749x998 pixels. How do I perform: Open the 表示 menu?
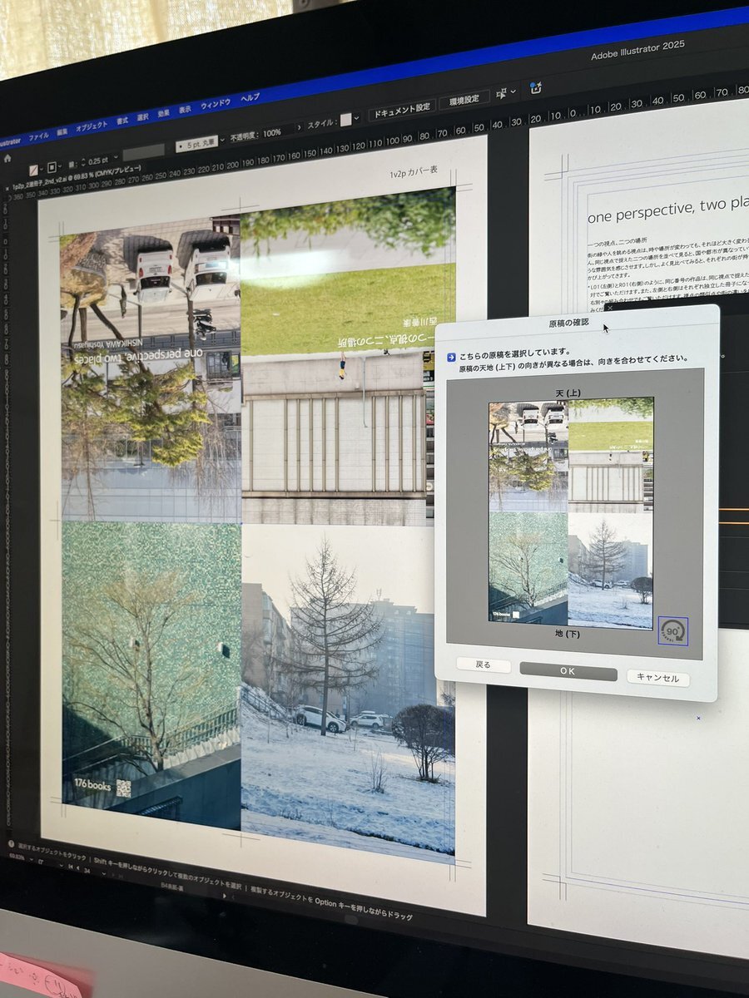tap(185, 109)
